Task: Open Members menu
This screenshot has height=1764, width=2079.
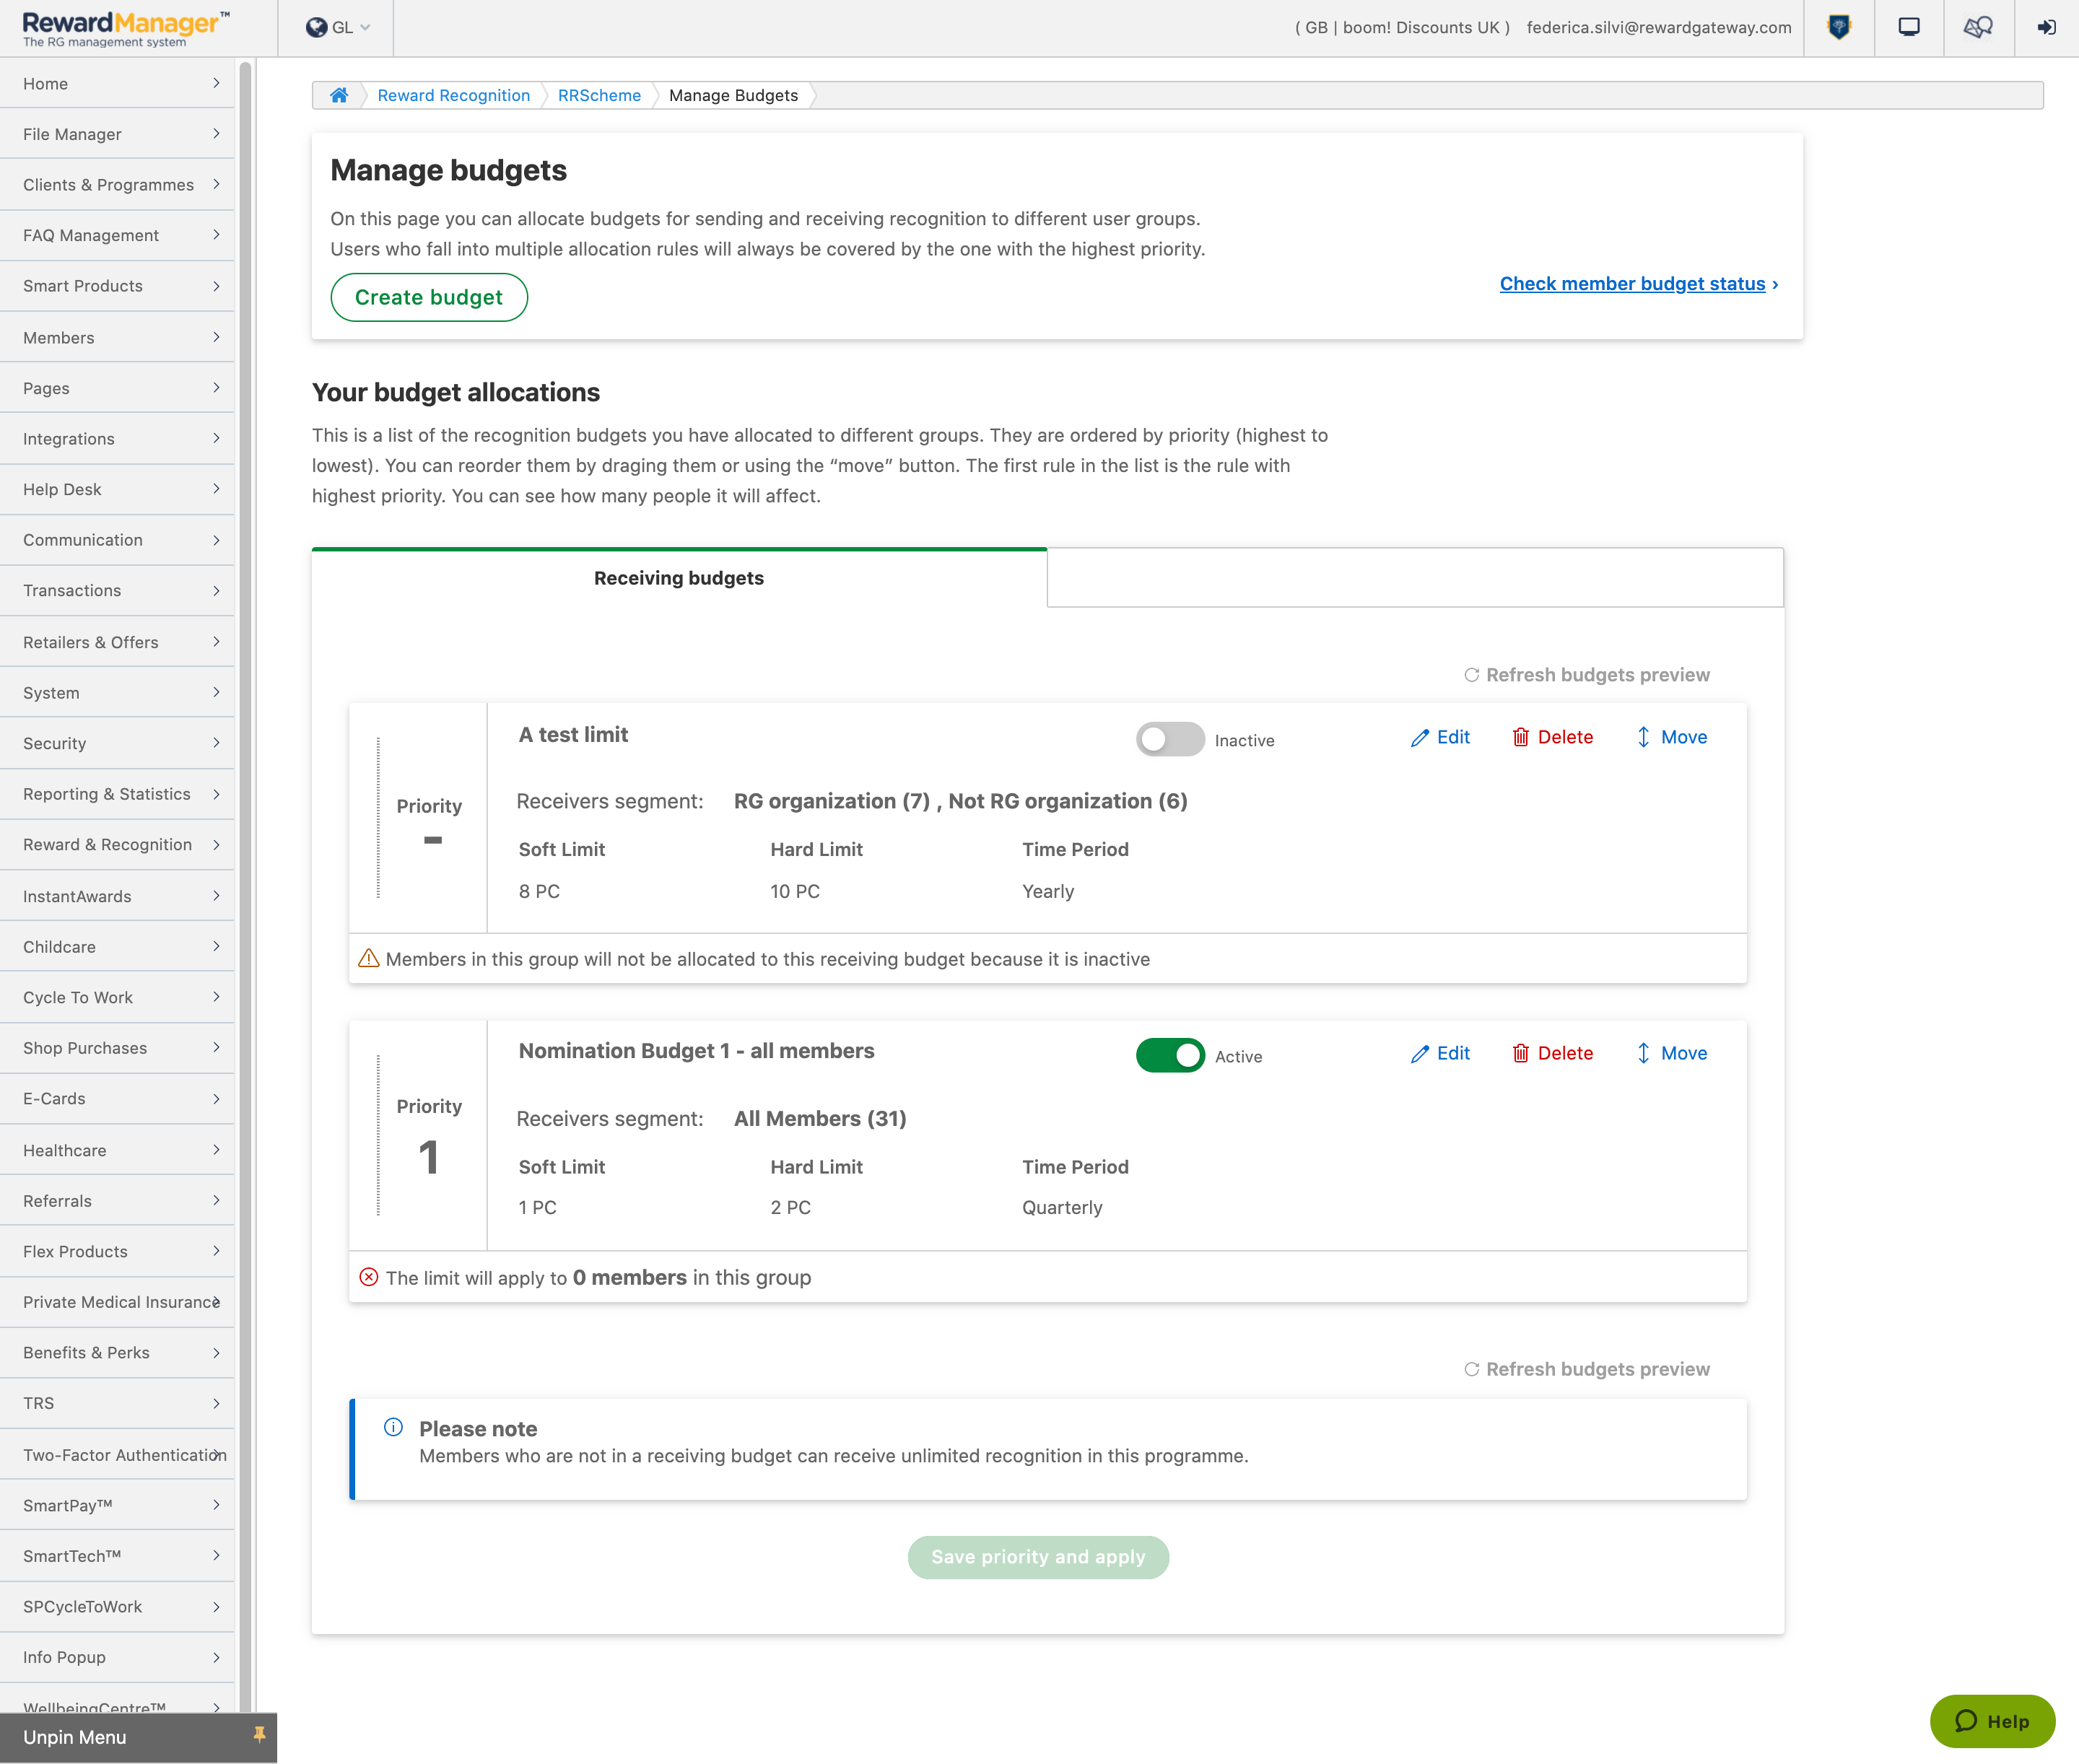Action: 117,337
